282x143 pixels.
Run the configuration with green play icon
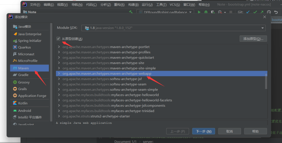199,12
